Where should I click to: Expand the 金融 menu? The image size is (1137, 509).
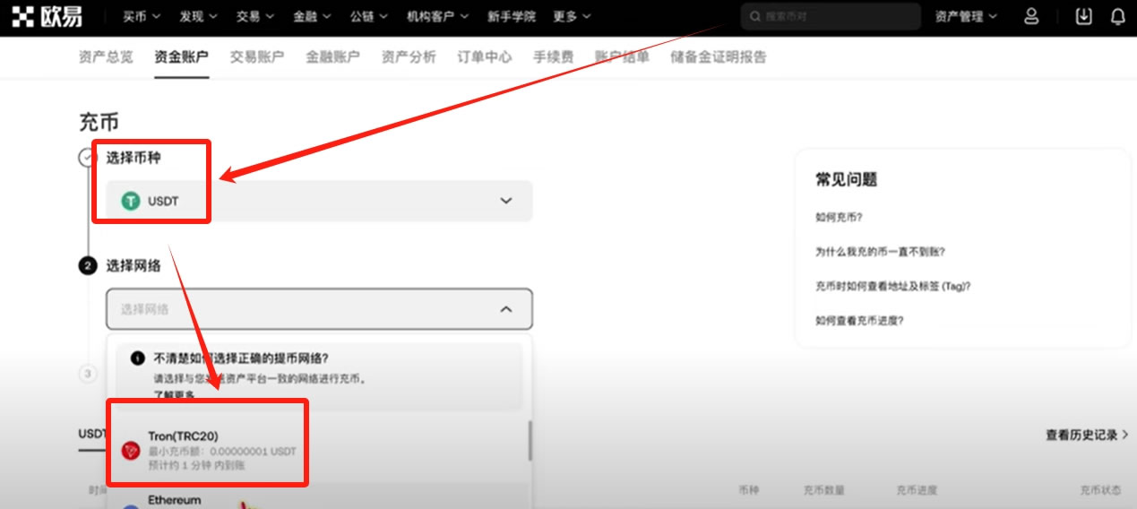tap(312, 16)
